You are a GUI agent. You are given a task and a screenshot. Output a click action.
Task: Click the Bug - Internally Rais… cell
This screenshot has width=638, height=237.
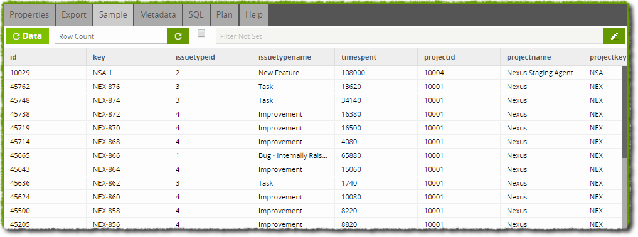[x=293, y=155]
